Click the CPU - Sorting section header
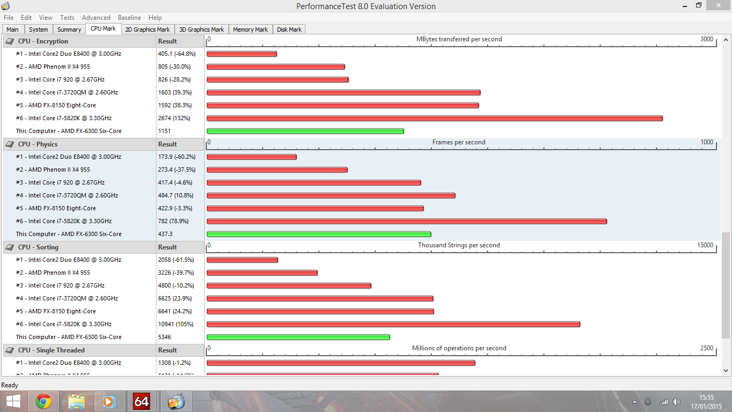The height and width of the screenshot is (412, 732). [x=38, y=247]
